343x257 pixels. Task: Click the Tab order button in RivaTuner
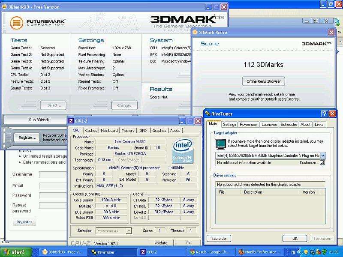219,239
